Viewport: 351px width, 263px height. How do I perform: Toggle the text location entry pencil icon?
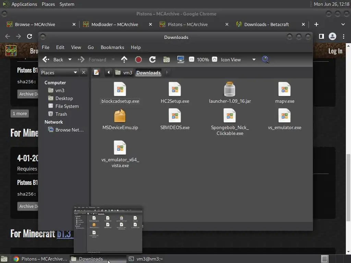click(x=96, y=73)
